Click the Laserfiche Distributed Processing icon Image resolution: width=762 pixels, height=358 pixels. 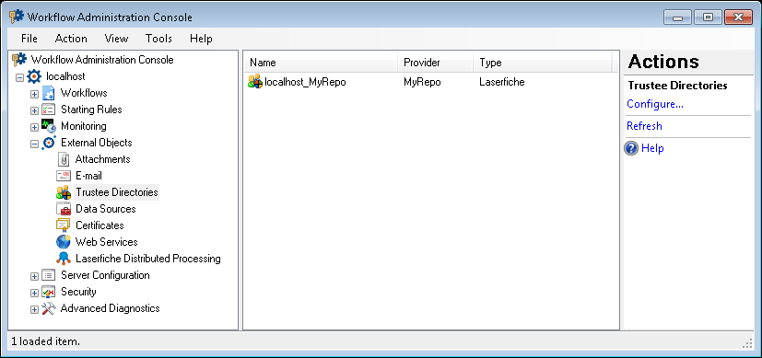point(64,258)
